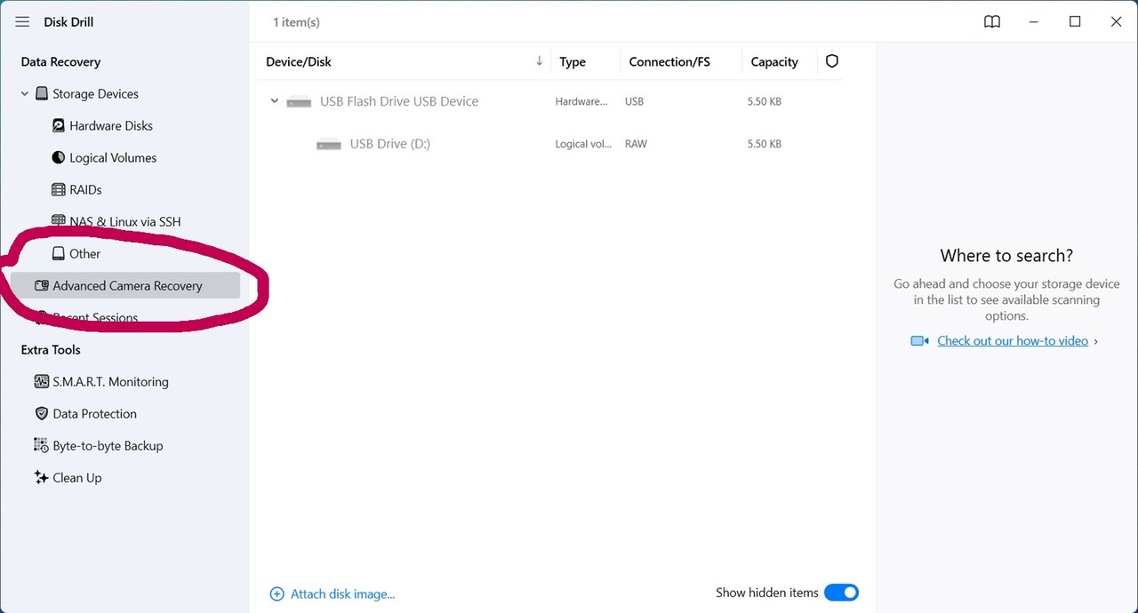Close the Disk Drill window
Image resolution: width=1138 pixels, height=613 pixels.
[x=1116, y=22]
